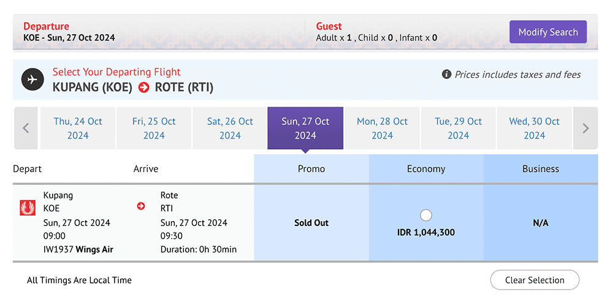
Task: Open the Tue, 29 Oct 2024 tab
Action: click(458, 128)
